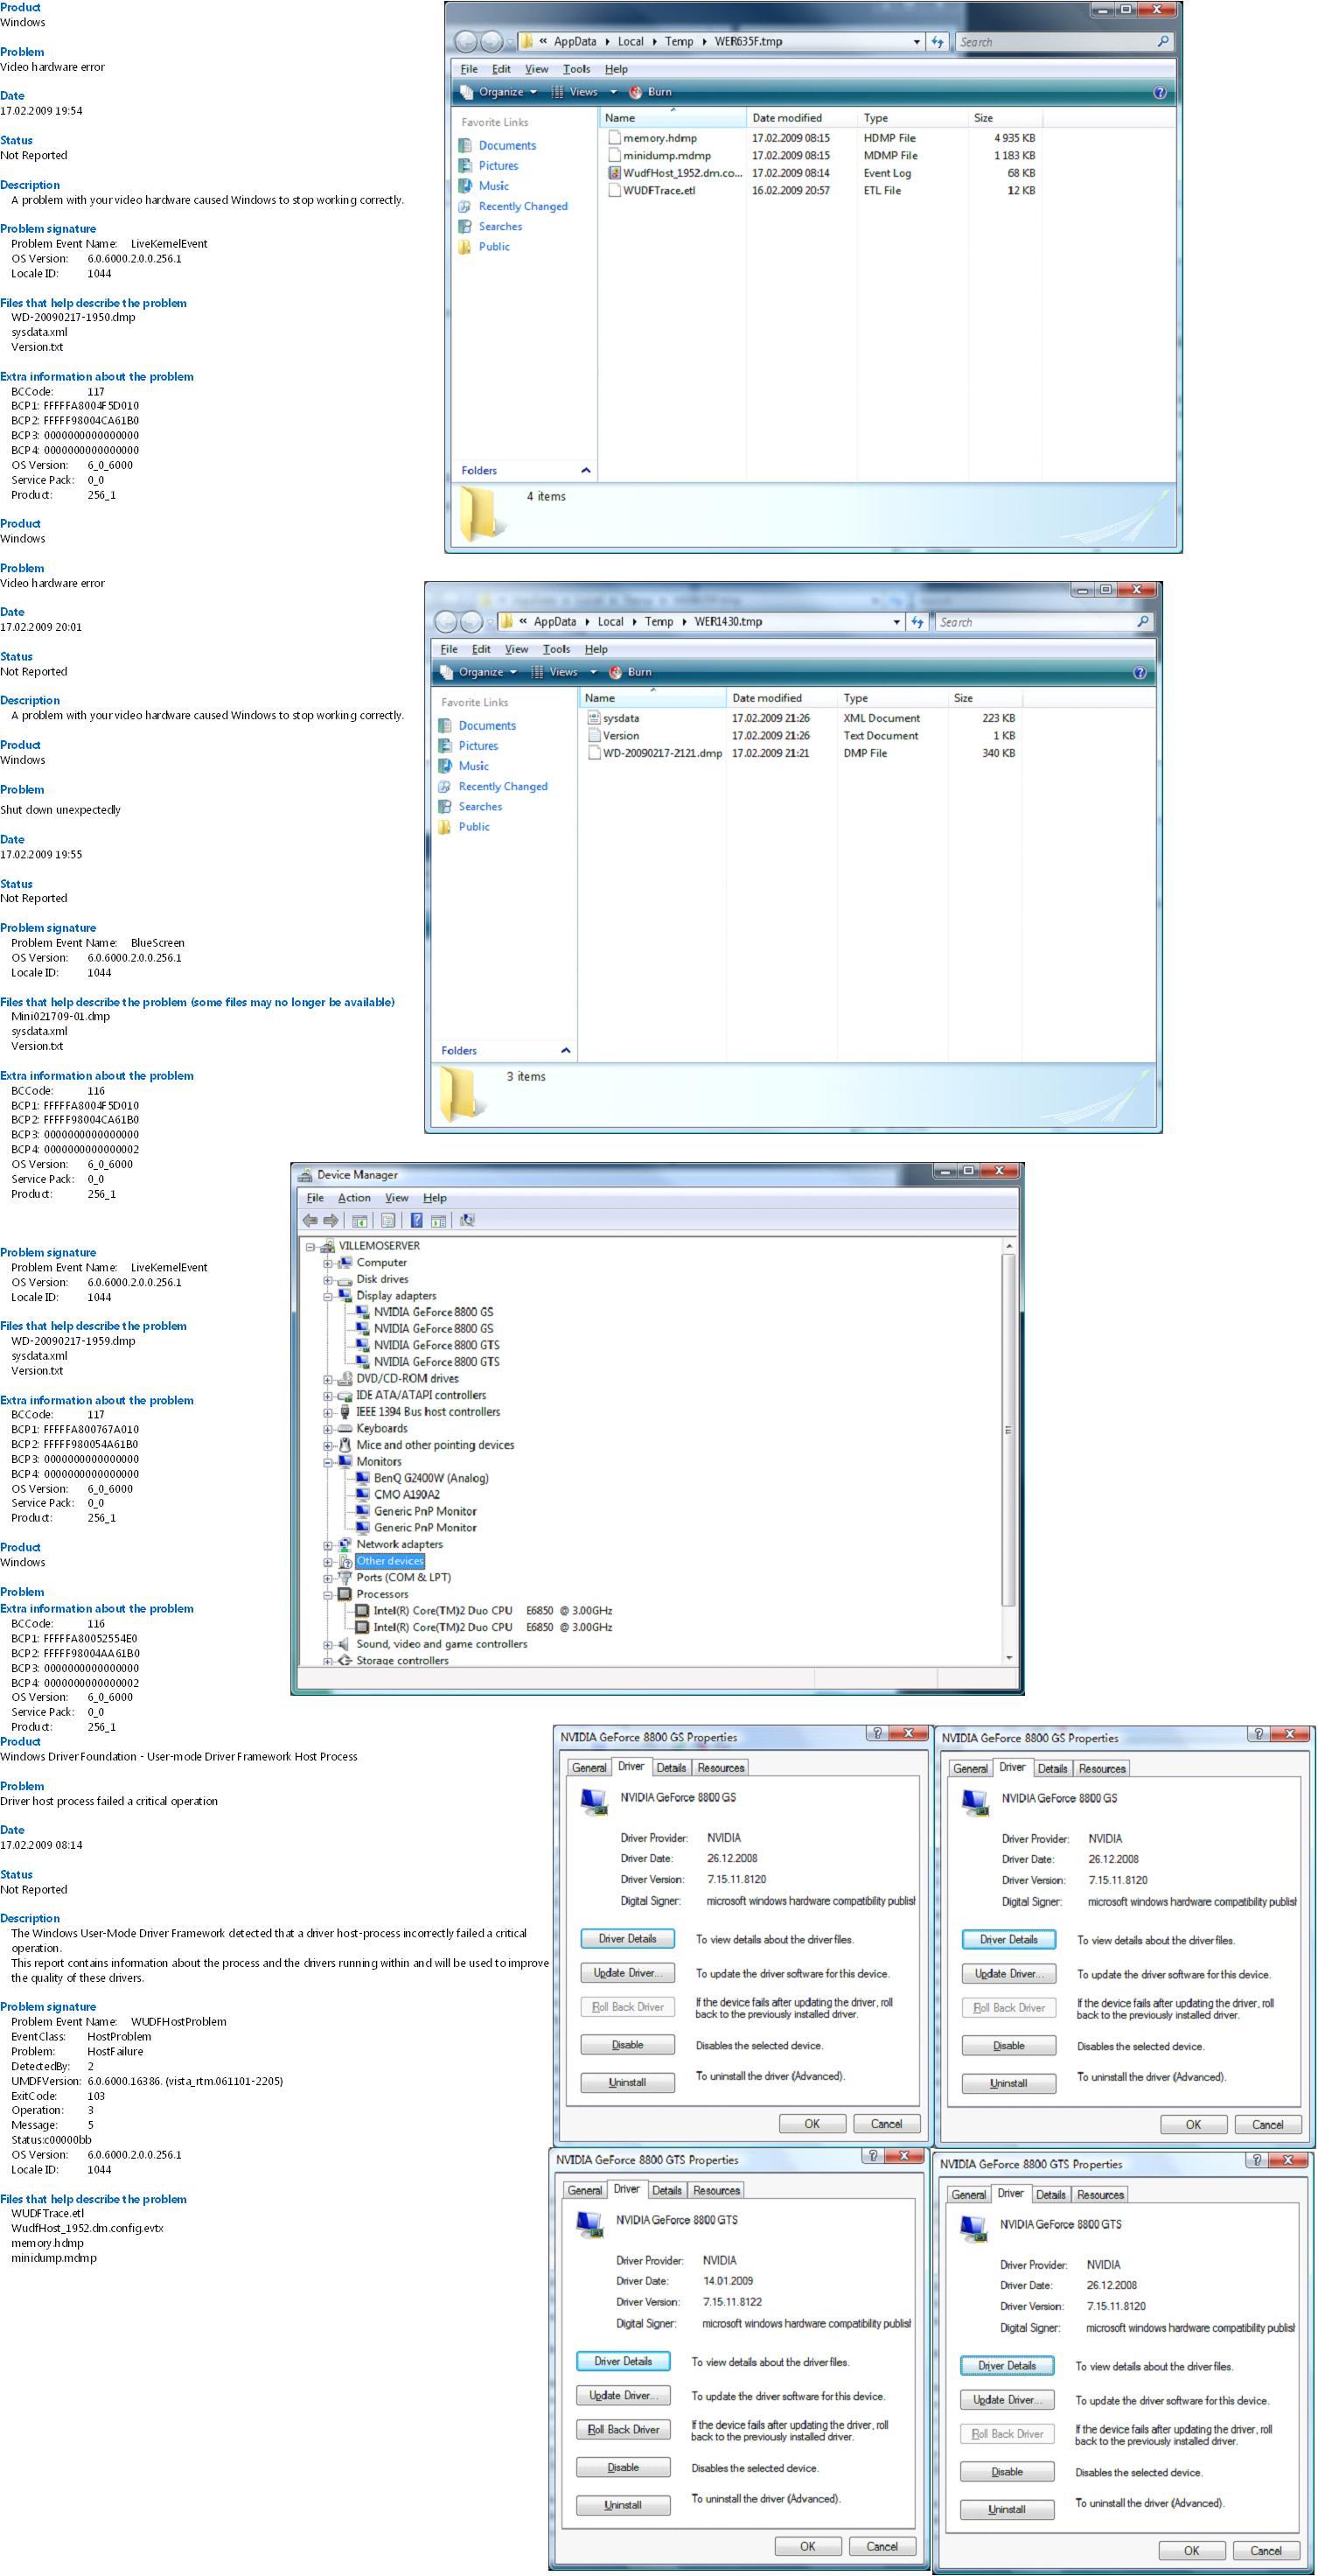Click the Help question icon in WER635F.tmp toolbar
This screenshot has height=2576, width=1318.
pos(1159,92)
